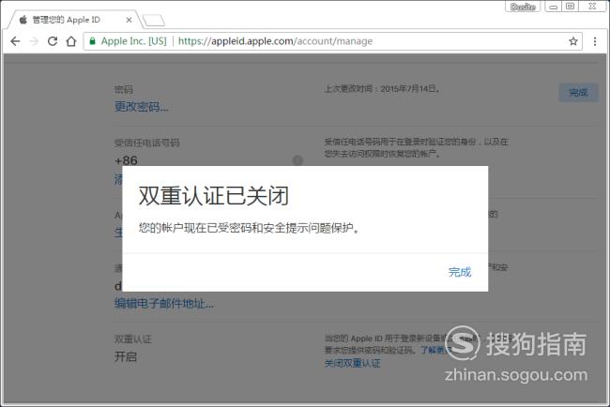Click the 受信任电话号码 heading
610x407 pixels.
tap(147, 143)
